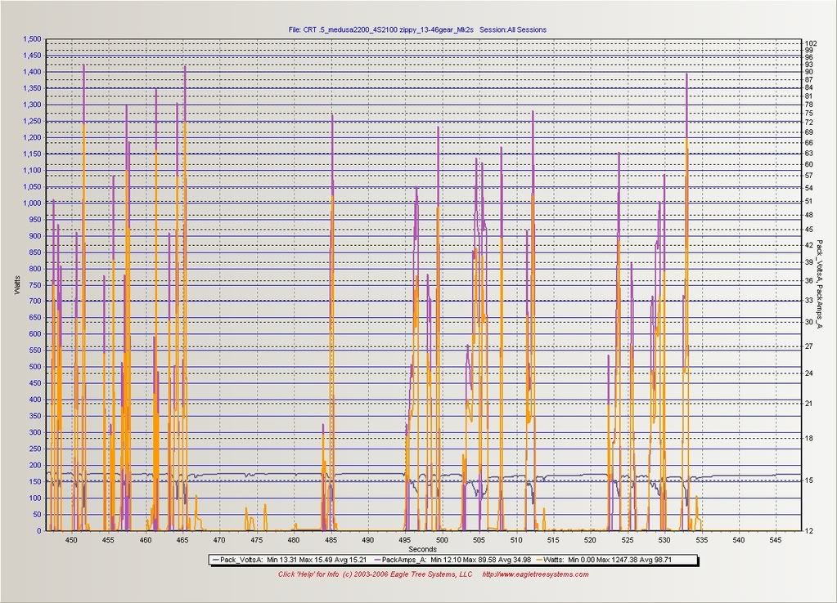Open the eagletreesystems.com website link
The height and width of the screenshot is (603, 837).
[535, 574]
